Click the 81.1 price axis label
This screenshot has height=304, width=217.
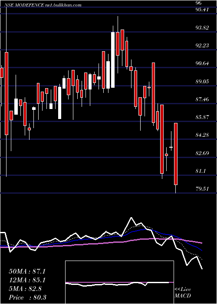[201, 171]
